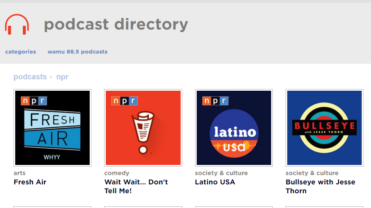The height and width of the screenshot is (208, 371).
Task: Click the red headphones logo icon
Action: pos(17,24)
